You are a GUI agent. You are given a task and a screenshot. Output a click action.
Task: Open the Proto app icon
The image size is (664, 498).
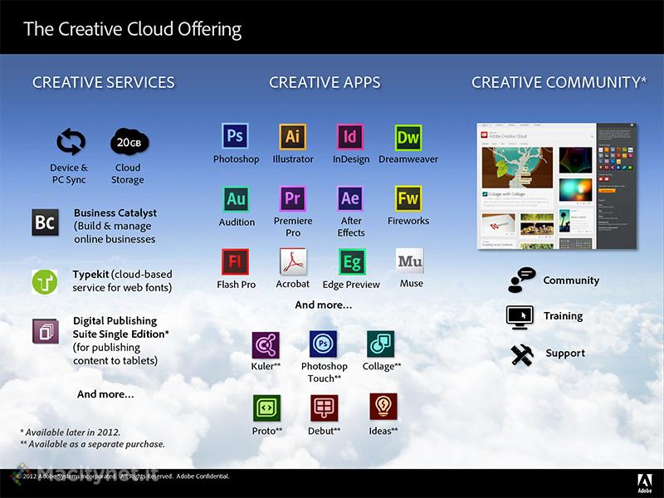pyautogui.click(x=266, y=408)
